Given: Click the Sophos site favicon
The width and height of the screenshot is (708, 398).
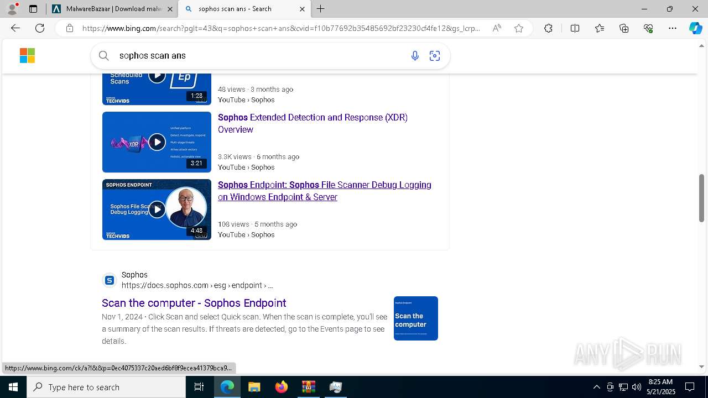Looking at the screenshot, I should [110, 280].
